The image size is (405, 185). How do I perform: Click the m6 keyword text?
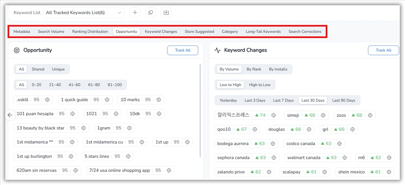click(361, 158)
